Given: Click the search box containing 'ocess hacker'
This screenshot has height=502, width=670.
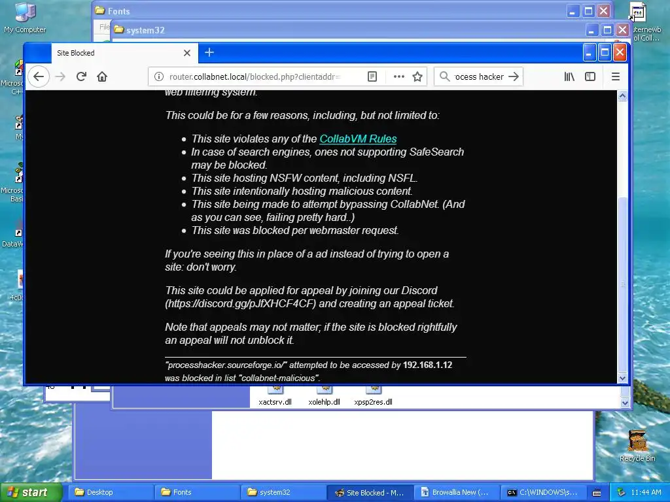Looking at the screenshot, I should 479,77.
